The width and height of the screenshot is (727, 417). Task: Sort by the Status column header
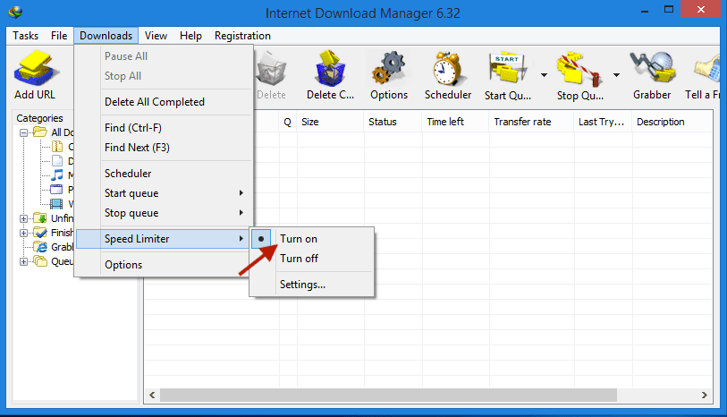coord(393,122)
